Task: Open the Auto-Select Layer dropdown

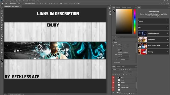Action: pyautogui.click(x=19, y=3)
